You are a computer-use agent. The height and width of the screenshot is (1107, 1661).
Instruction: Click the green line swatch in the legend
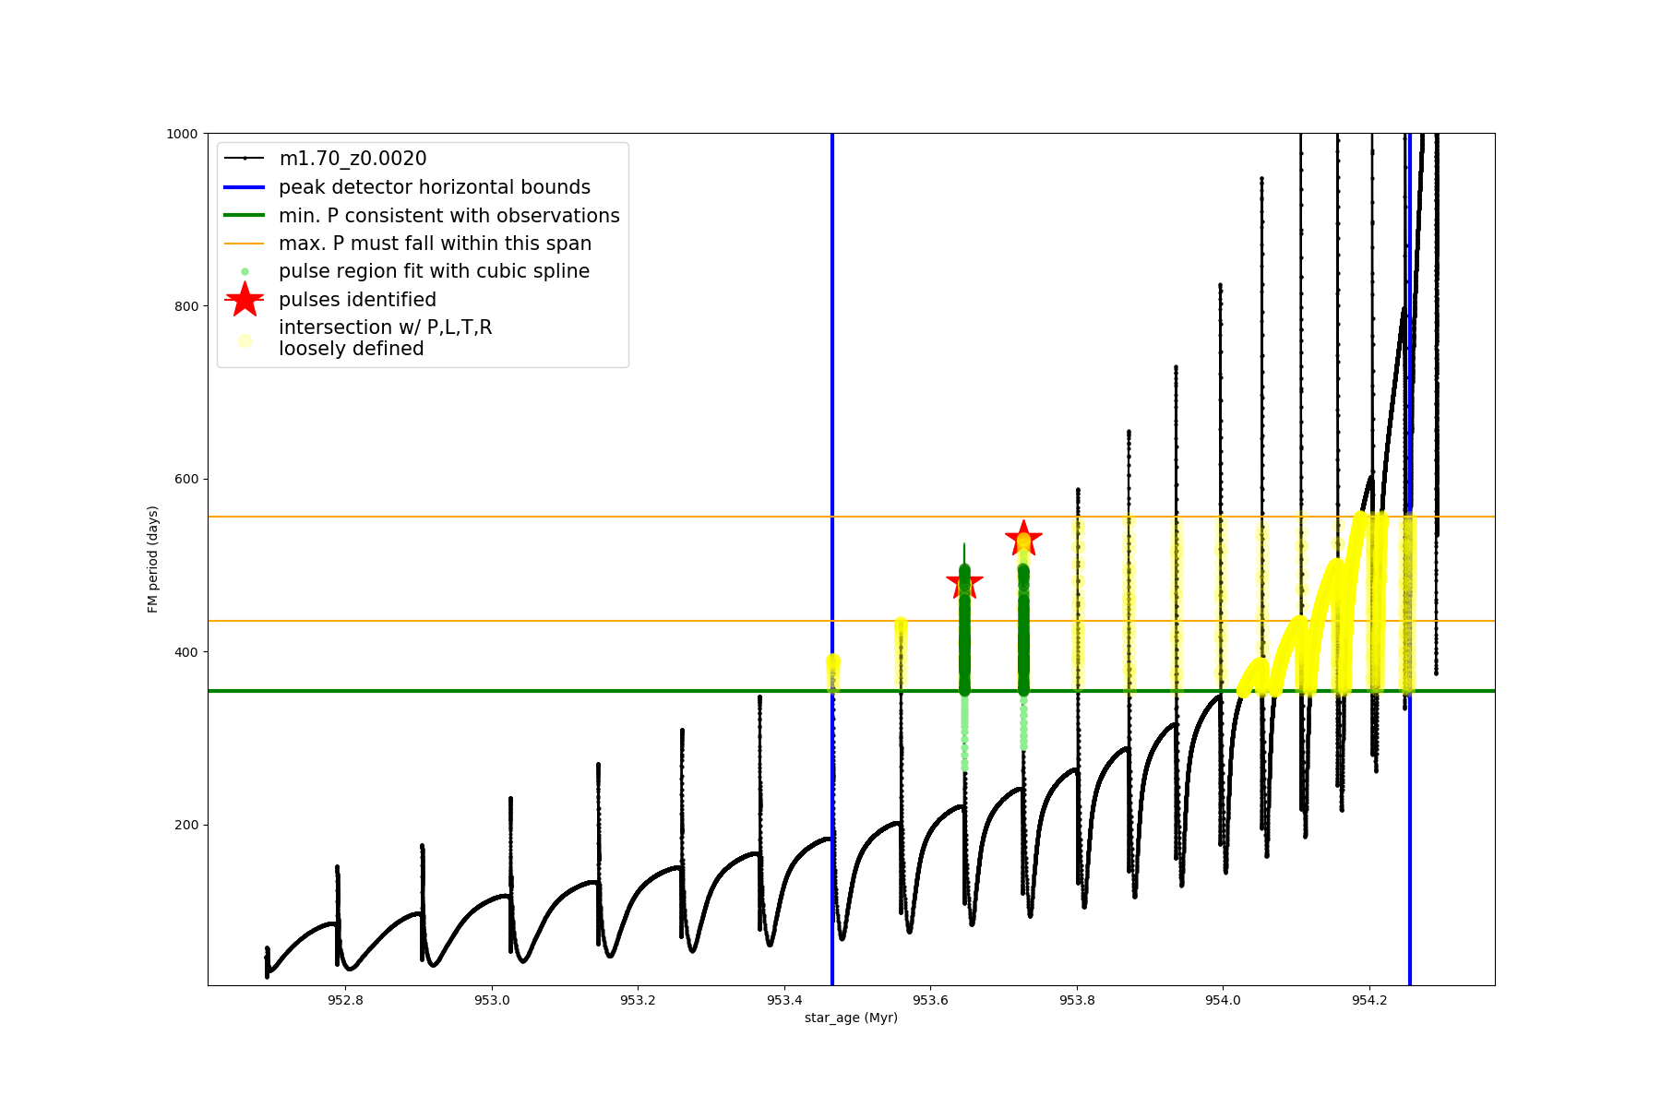[x=245, y=216]
